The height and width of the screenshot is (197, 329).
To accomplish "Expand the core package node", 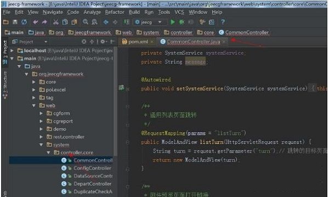I will (34, 82).
